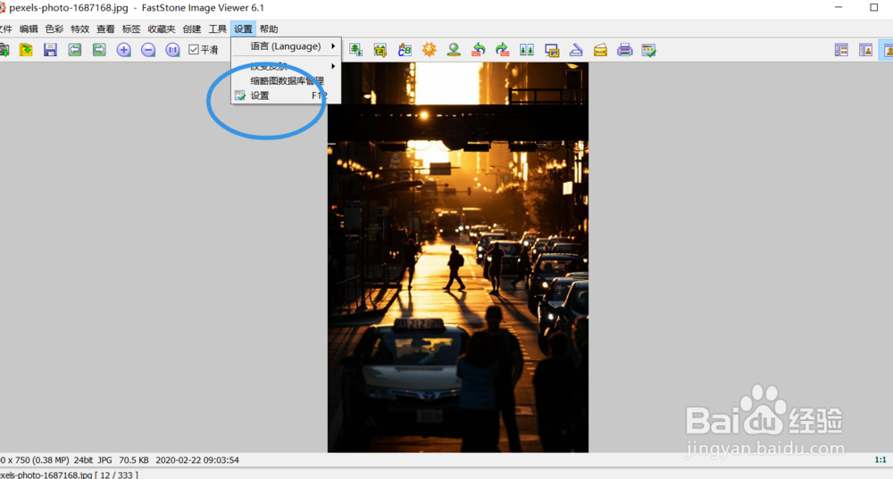Open the acquire-from-camera toolbar icon

click(4, 50)
